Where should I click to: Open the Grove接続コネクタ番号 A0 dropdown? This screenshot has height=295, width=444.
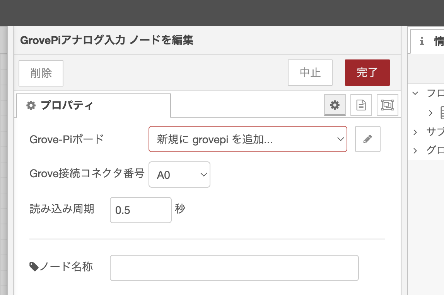(179, 175)
